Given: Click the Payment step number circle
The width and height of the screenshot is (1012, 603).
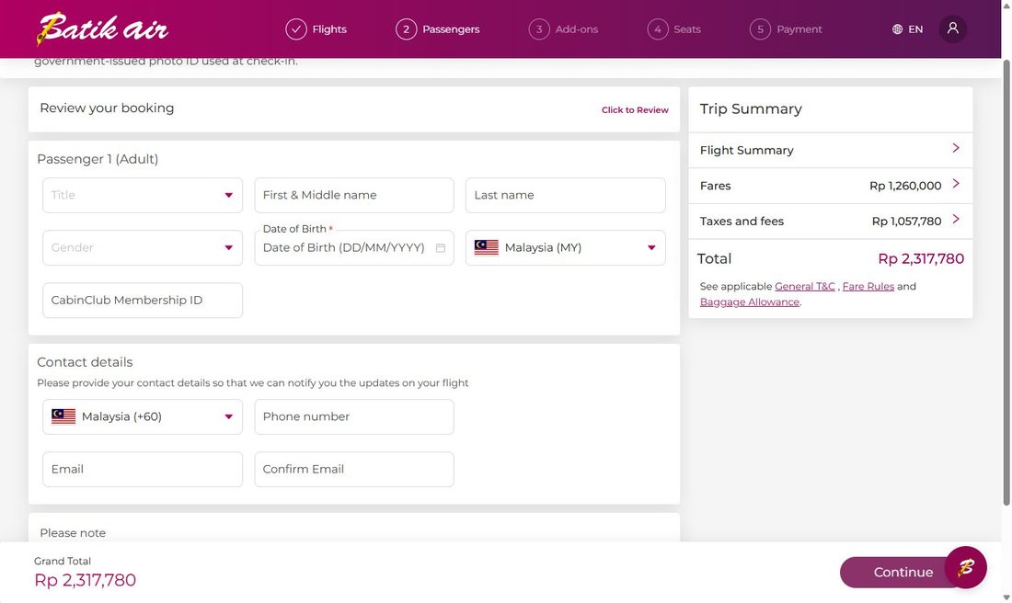Looking at the screenshot, I should [760, 29].
